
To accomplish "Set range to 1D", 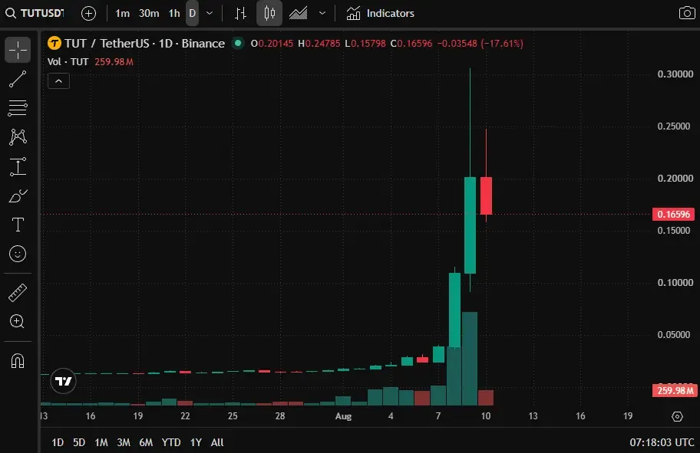I will pos(58,442).
